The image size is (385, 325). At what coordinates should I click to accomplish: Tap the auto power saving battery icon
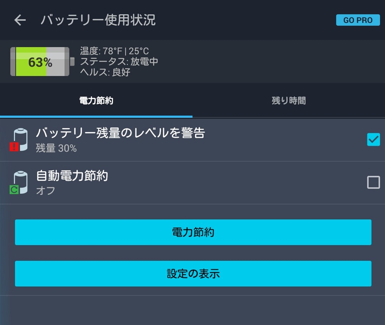tap(19, 182)
